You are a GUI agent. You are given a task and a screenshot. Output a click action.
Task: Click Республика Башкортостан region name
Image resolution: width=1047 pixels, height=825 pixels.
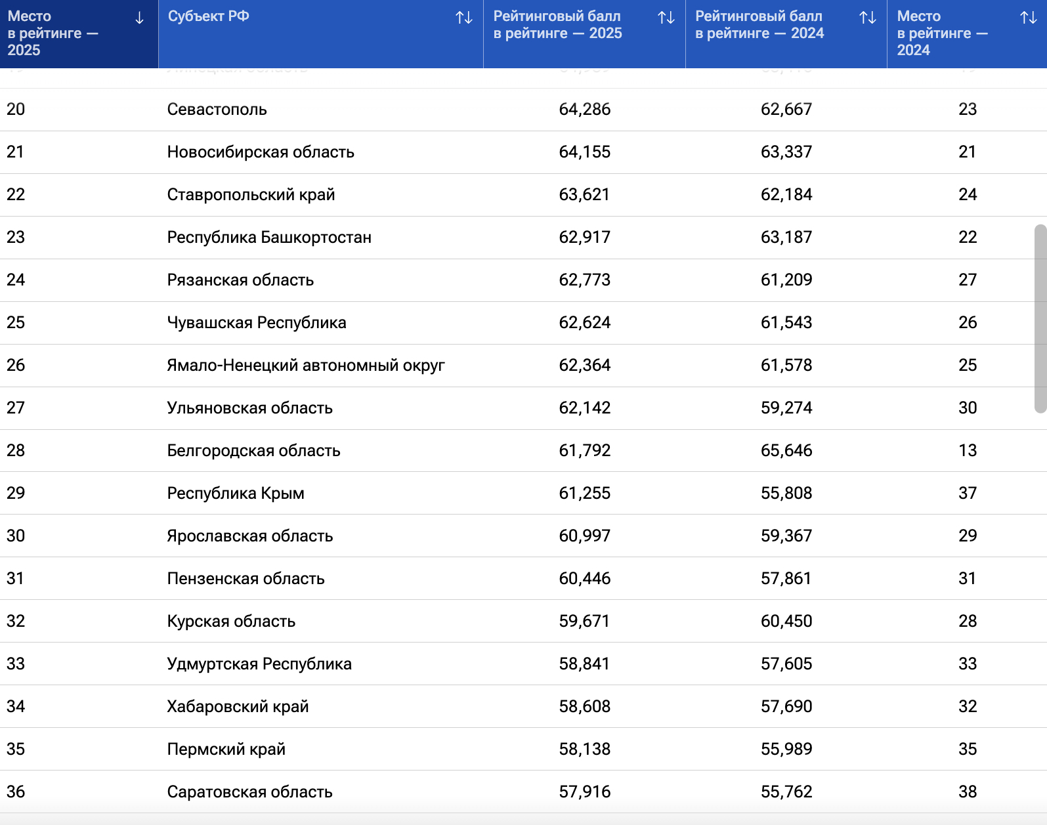269,238
